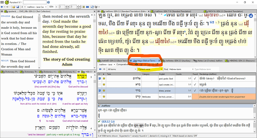This screenshot has width=257, height=138.
Task: Close the HEB/GRK panel
Action: pyautogui.click(x=95, y=72)
